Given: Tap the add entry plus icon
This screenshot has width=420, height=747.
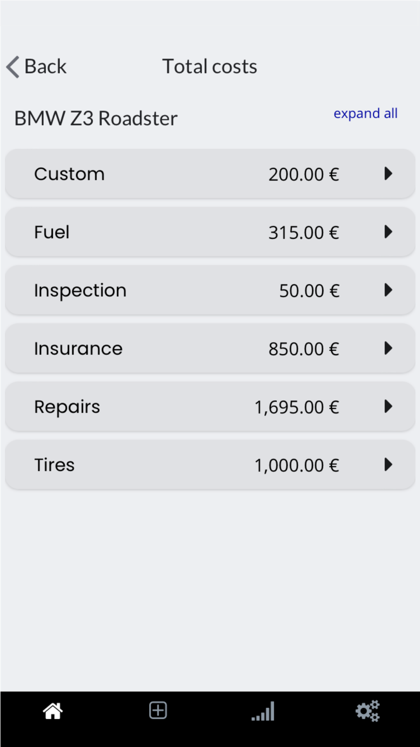Looking at the screenshot, I should pyautogui.click(x=158, y=710).
